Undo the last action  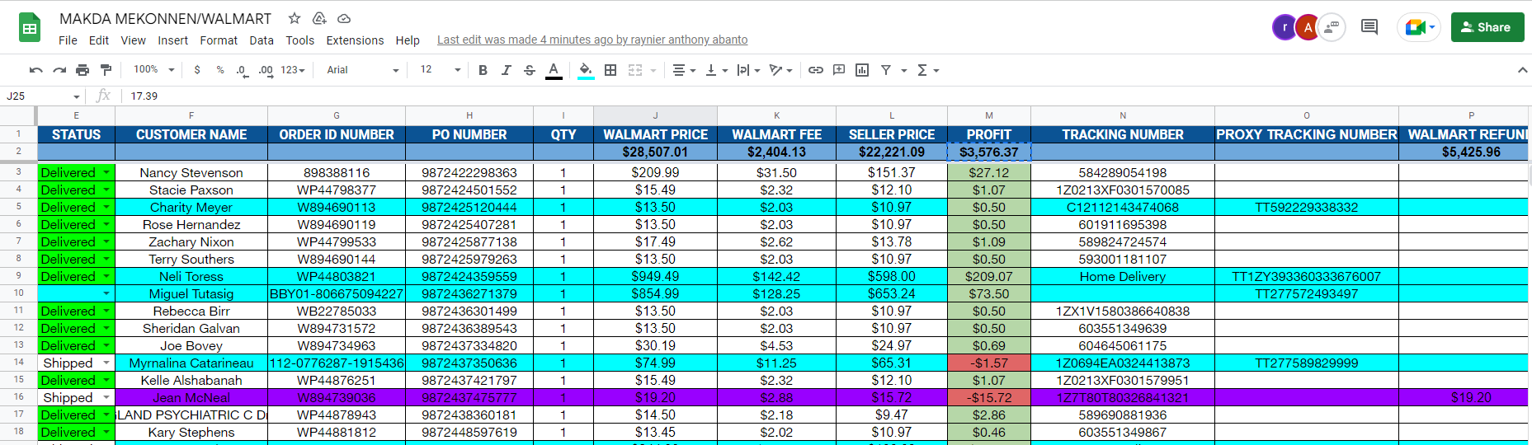(35, 70)
